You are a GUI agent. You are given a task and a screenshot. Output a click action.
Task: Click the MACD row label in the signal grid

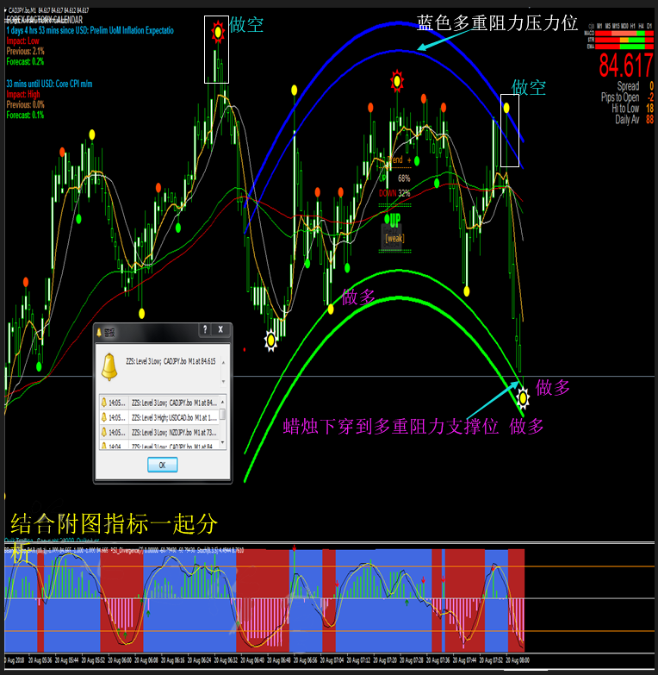point(589,33)
